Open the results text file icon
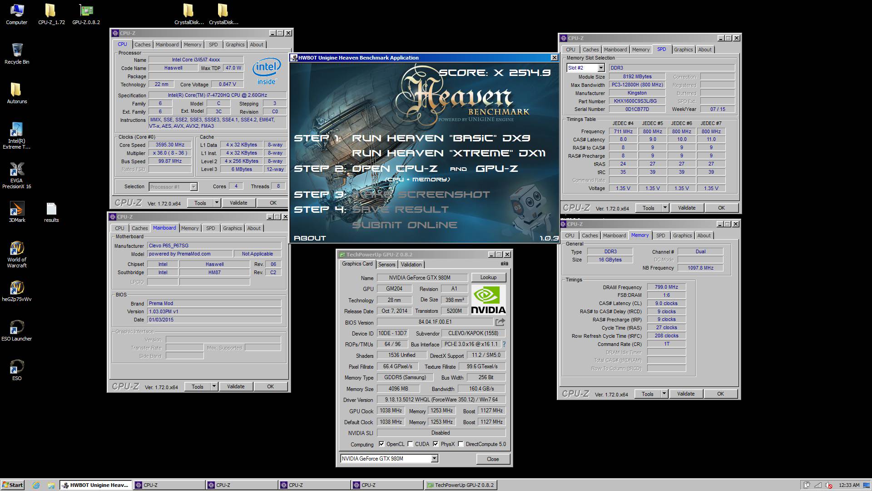Viewport: 872px width, 491px height. click(51, 212)
